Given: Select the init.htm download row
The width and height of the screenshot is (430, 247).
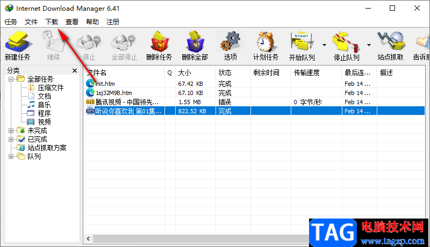Looking at the screenshot, I should [254, 84].
